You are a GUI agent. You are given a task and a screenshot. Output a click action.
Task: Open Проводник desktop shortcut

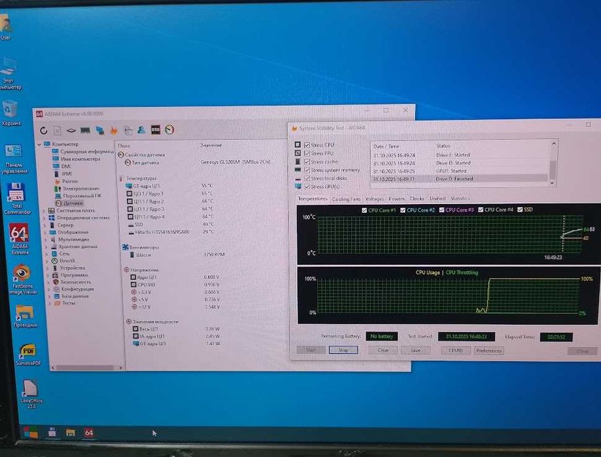(26, 316)
